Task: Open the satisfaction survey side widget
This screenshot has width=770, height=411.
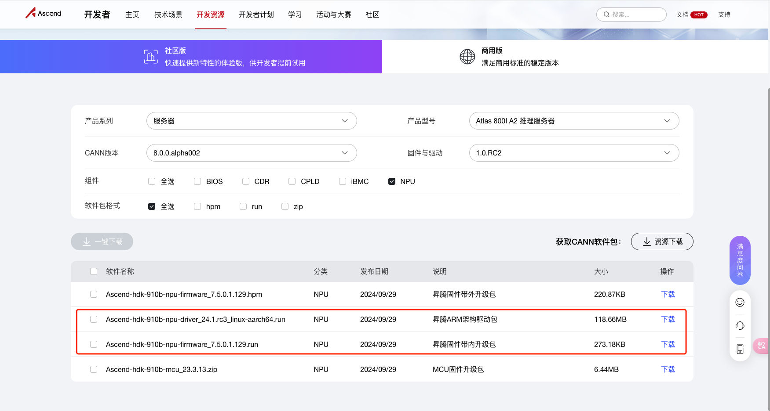Action: coord(740,260)
